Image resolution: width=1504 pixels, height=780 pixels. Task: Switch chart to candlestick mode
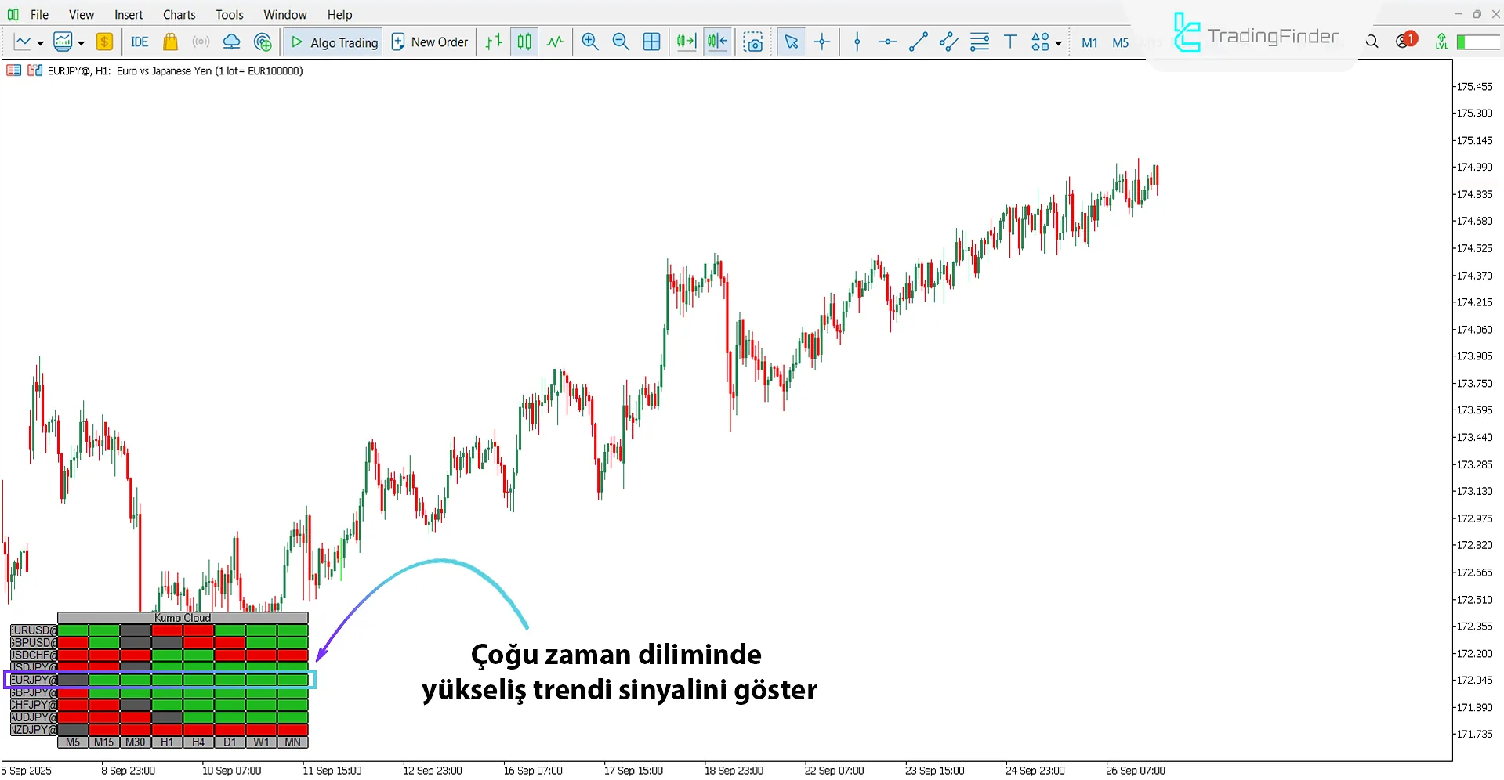click(x=524, y=42)
